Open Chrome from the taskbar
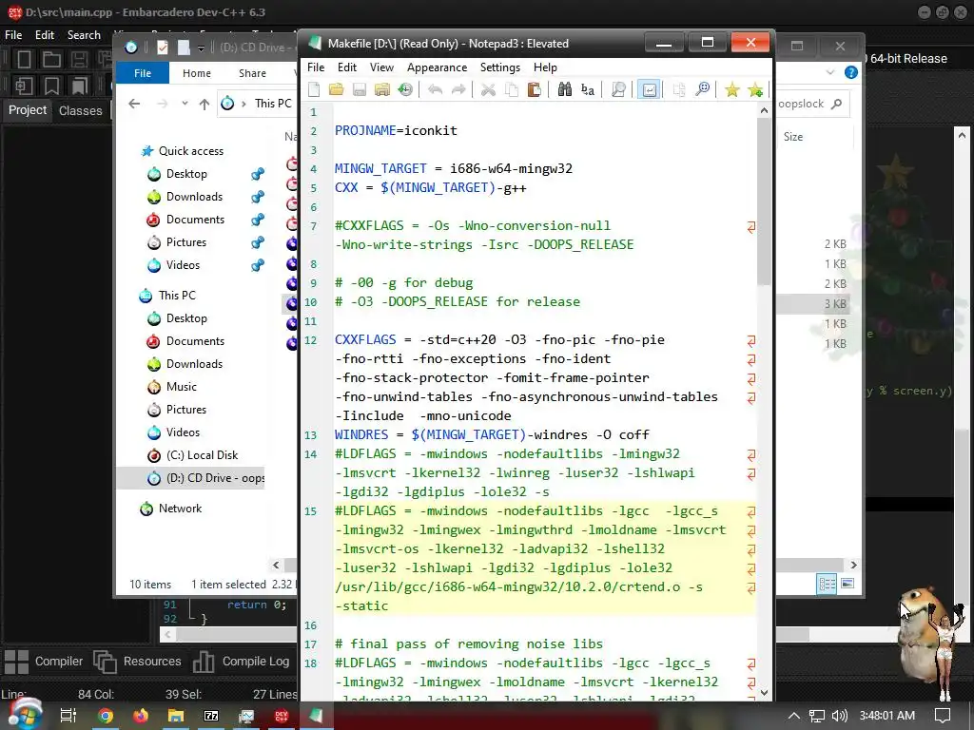 tap(106, 716)
